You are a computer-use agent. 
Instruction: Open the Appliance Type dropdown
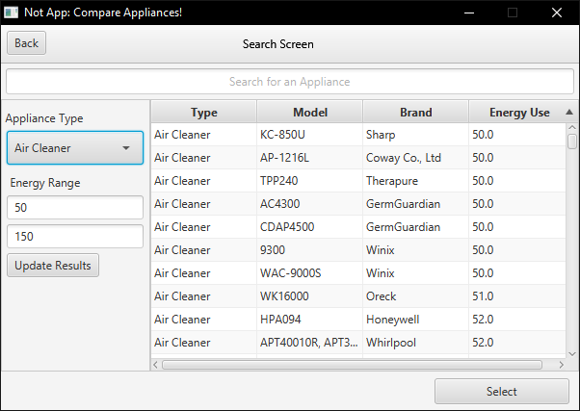75,148
